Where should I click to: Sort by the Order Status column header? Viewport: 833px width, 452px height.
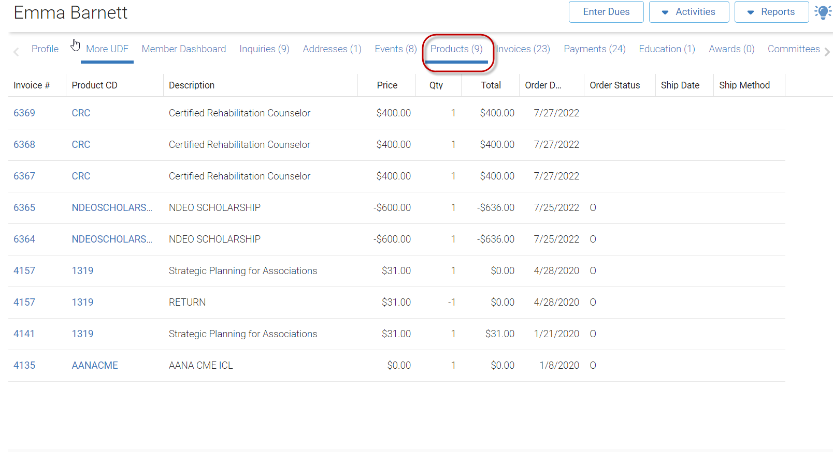(615, 85)
